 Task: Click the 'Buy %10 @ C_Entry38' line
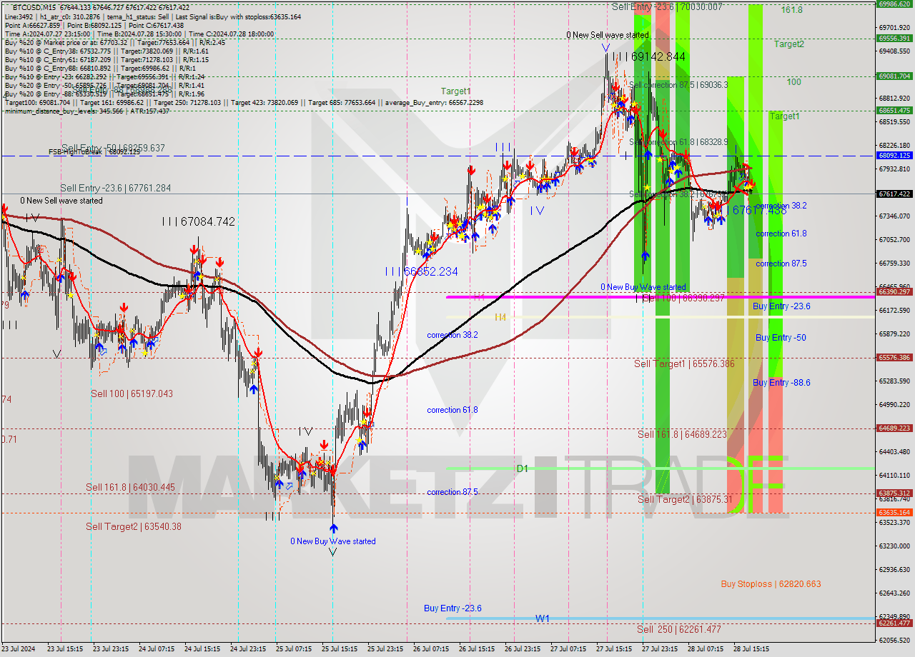point(107,51)
